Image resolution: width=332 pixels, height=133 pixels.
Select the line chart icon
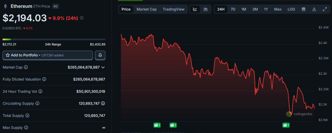(x=195, y=9)
